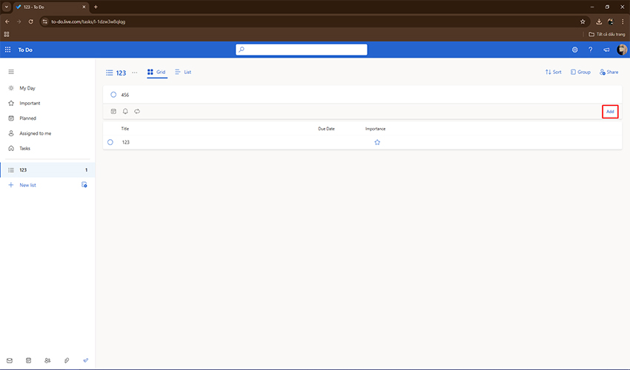Click the reminder bell icon
Screen dimensions: 630x370
click(x=125, y=112)
